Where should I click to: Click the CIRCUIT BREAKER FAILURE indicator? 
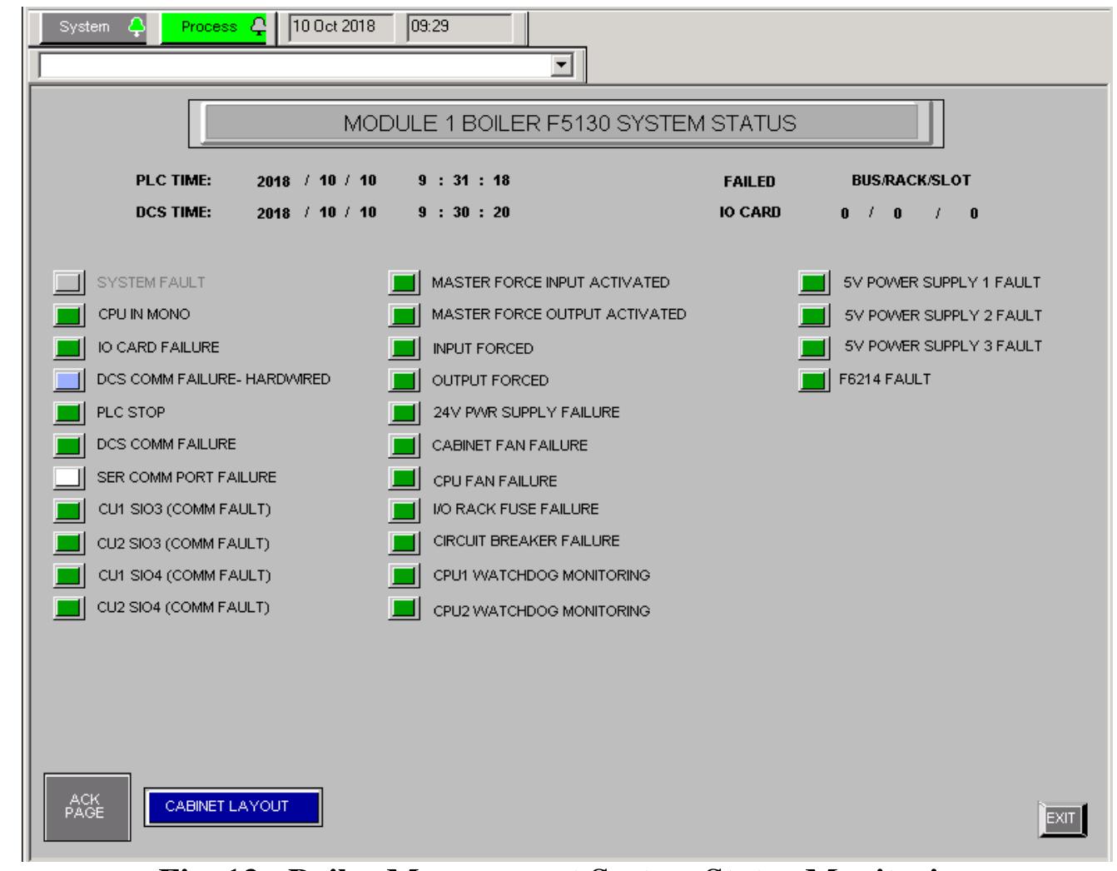tap(402, 541)
